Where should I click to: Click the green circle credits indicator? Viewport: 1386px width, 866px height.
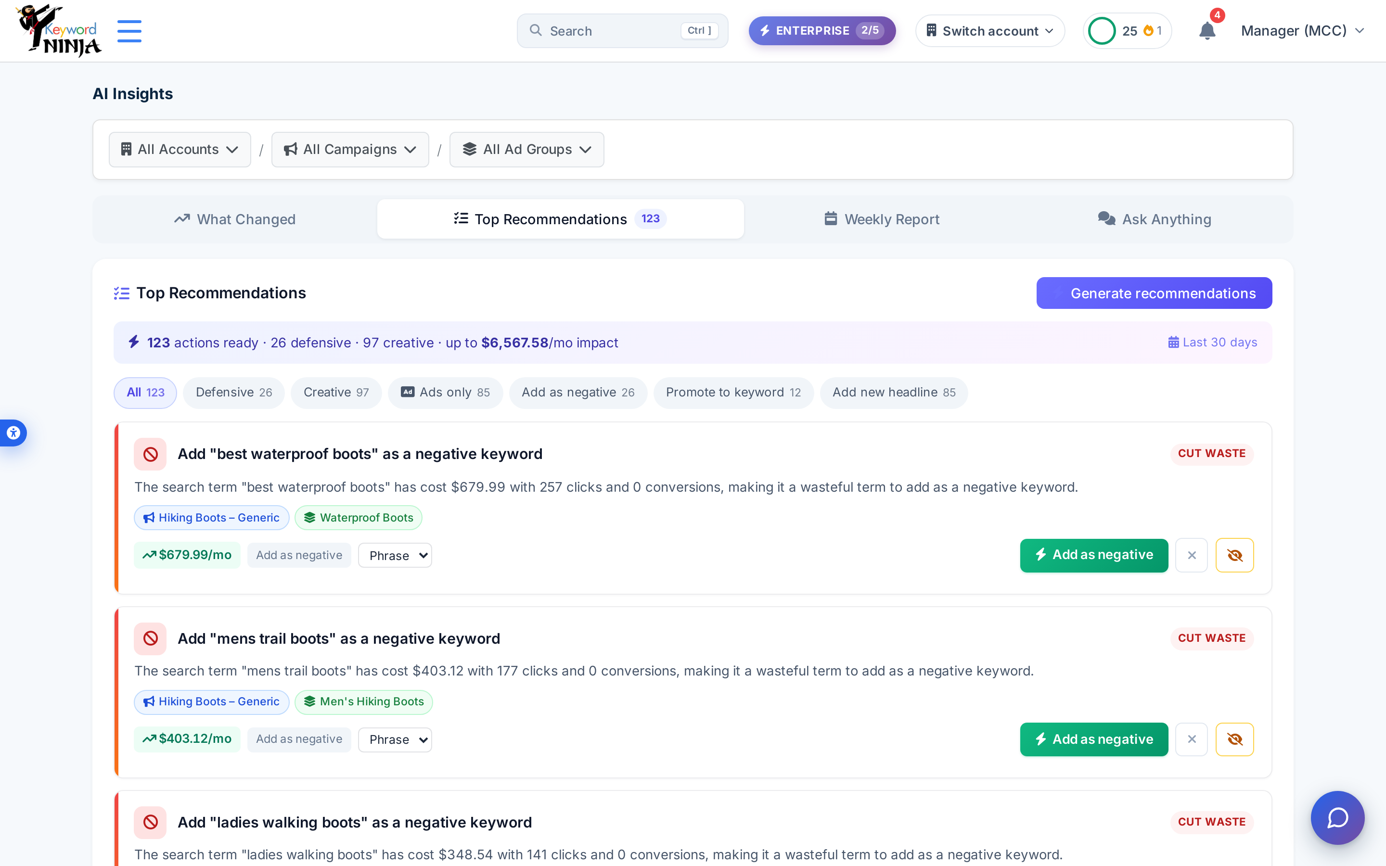click(1102, 31)
